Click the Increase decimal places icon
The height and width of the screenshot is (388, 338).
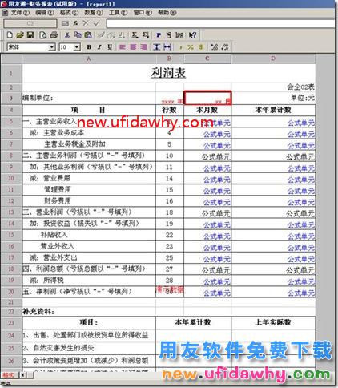click(x=214, y=47)
